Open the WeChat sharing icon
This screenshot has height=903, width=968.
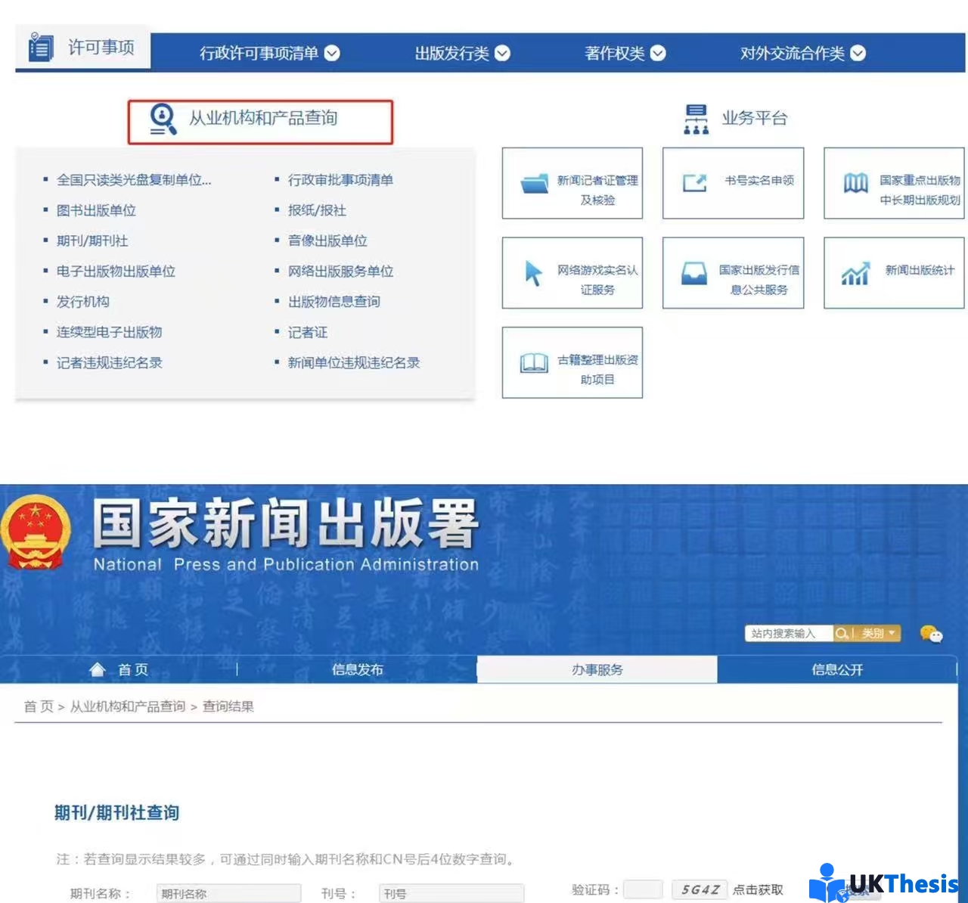click(931, 635)
